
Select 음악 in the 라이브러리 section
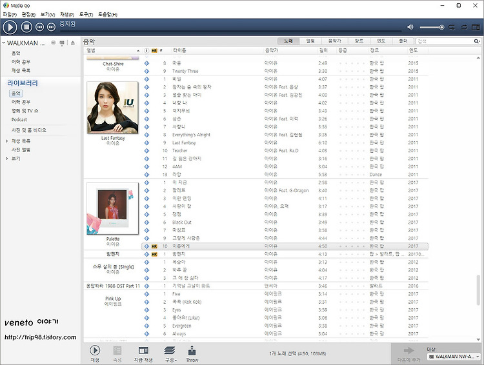click(x=15, y=93)
